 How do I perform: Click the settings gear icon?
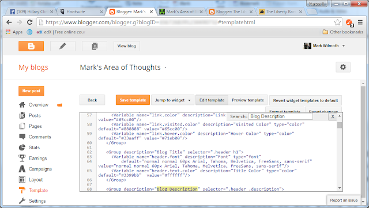coord(343,67)
